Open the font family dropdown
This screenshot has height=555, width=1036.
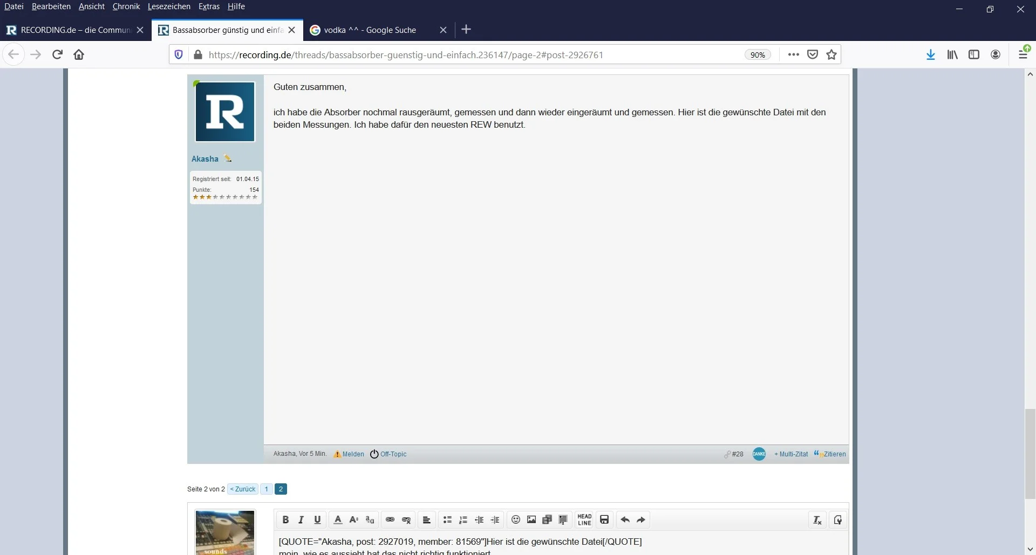click(370, 520)
